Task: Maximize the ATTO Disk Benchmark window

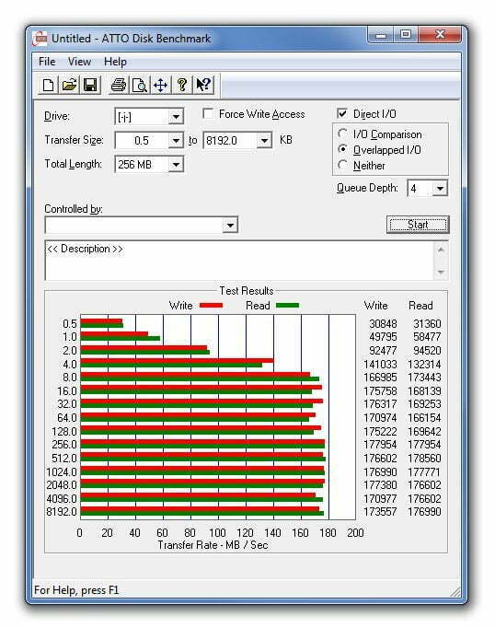Action: [406, 35]
